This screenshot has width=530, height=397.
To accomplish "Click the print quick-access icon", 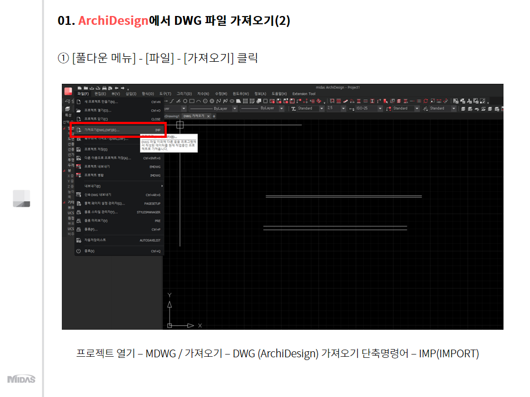I will [x=104, y=88].
